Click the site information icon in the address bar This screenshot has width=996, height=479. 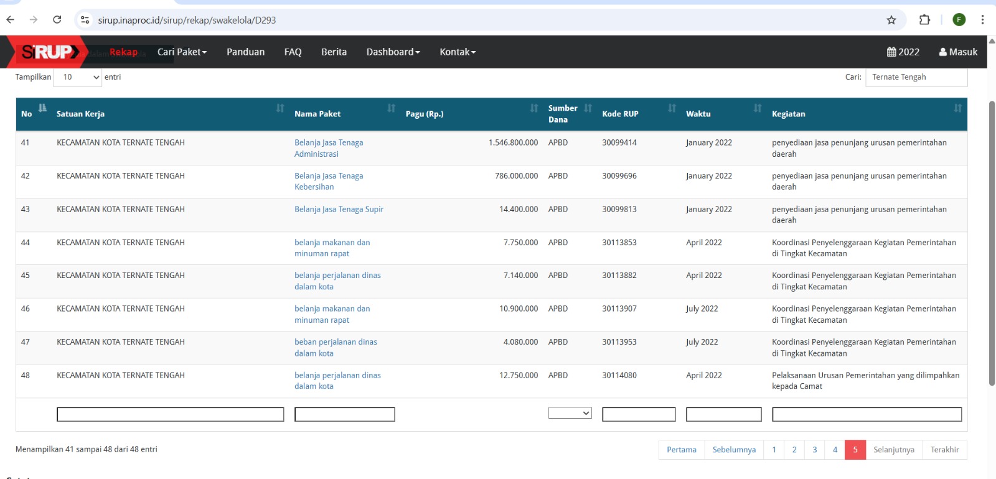tap(85, 20)
